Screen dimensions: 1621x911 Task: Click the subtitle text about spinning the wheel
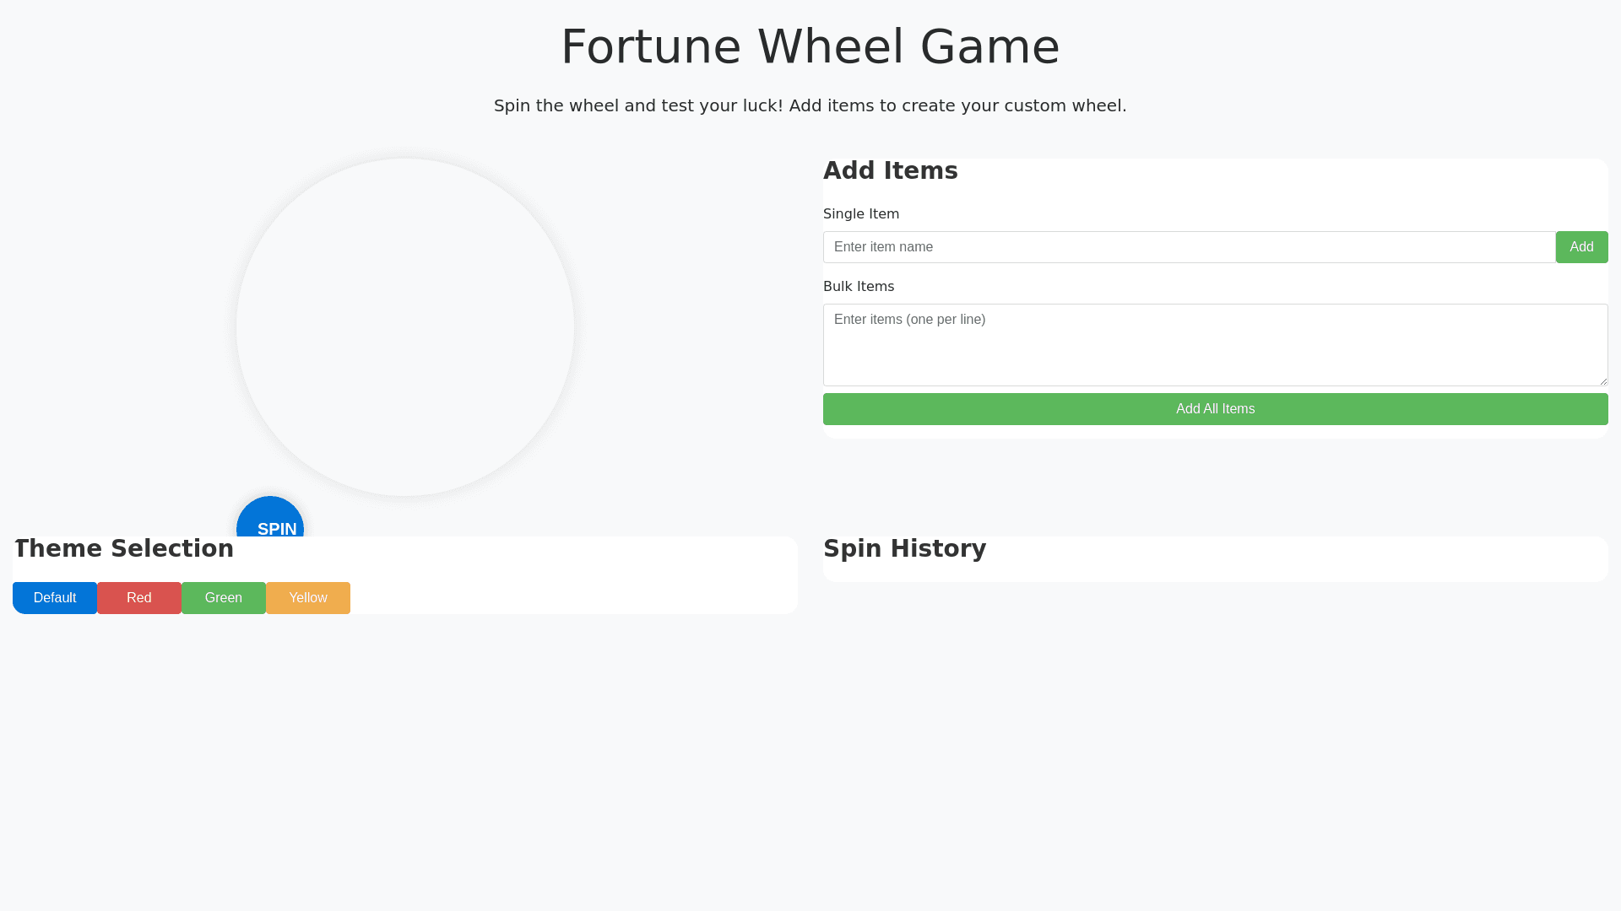click(x=810, y=105)
